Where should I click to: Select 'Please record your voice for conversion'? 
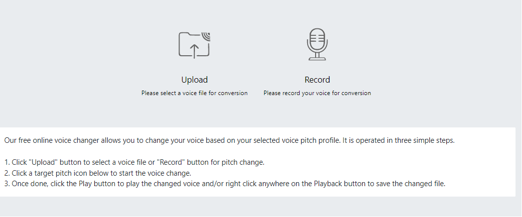click(317, 93)
